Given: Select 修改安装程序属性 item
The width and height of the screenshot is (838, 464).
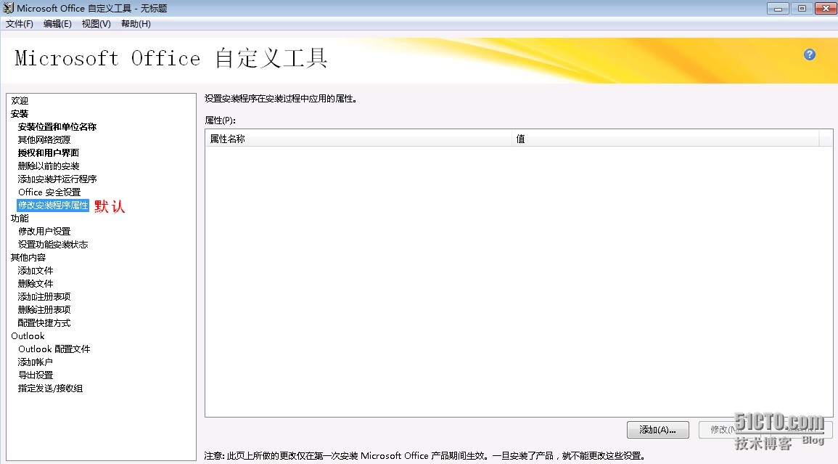Looking at the screenshot, I should pyautogui.click(x=53, y=205).
